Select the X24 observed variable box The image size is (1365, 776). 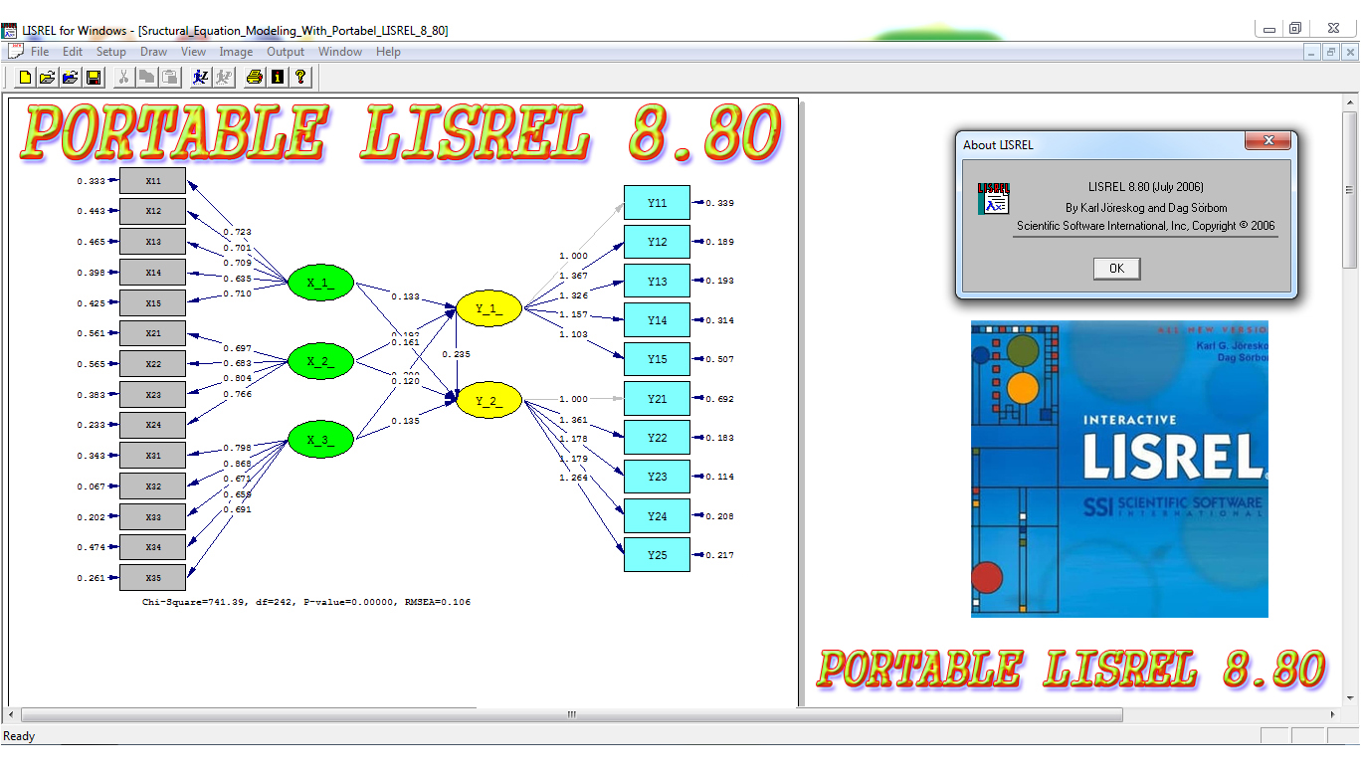[153, 425]
